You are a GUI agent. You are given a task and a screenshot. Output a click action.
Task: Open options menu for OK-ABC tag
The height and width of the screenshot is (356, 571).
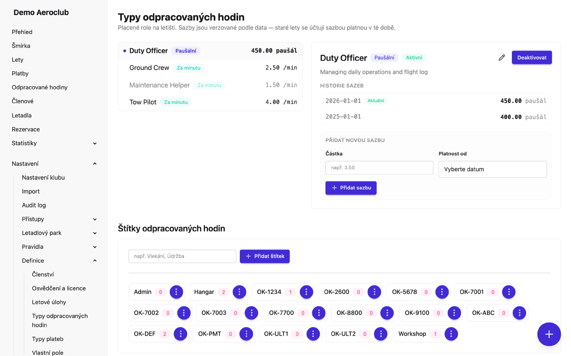(519, 313)
